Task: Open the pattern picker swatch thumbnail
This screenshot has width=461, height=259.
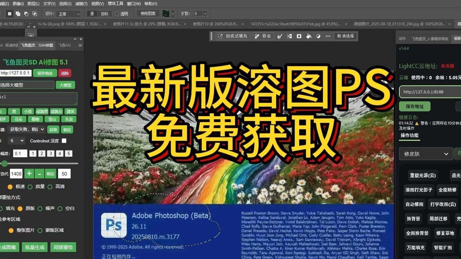Action: 166,13
